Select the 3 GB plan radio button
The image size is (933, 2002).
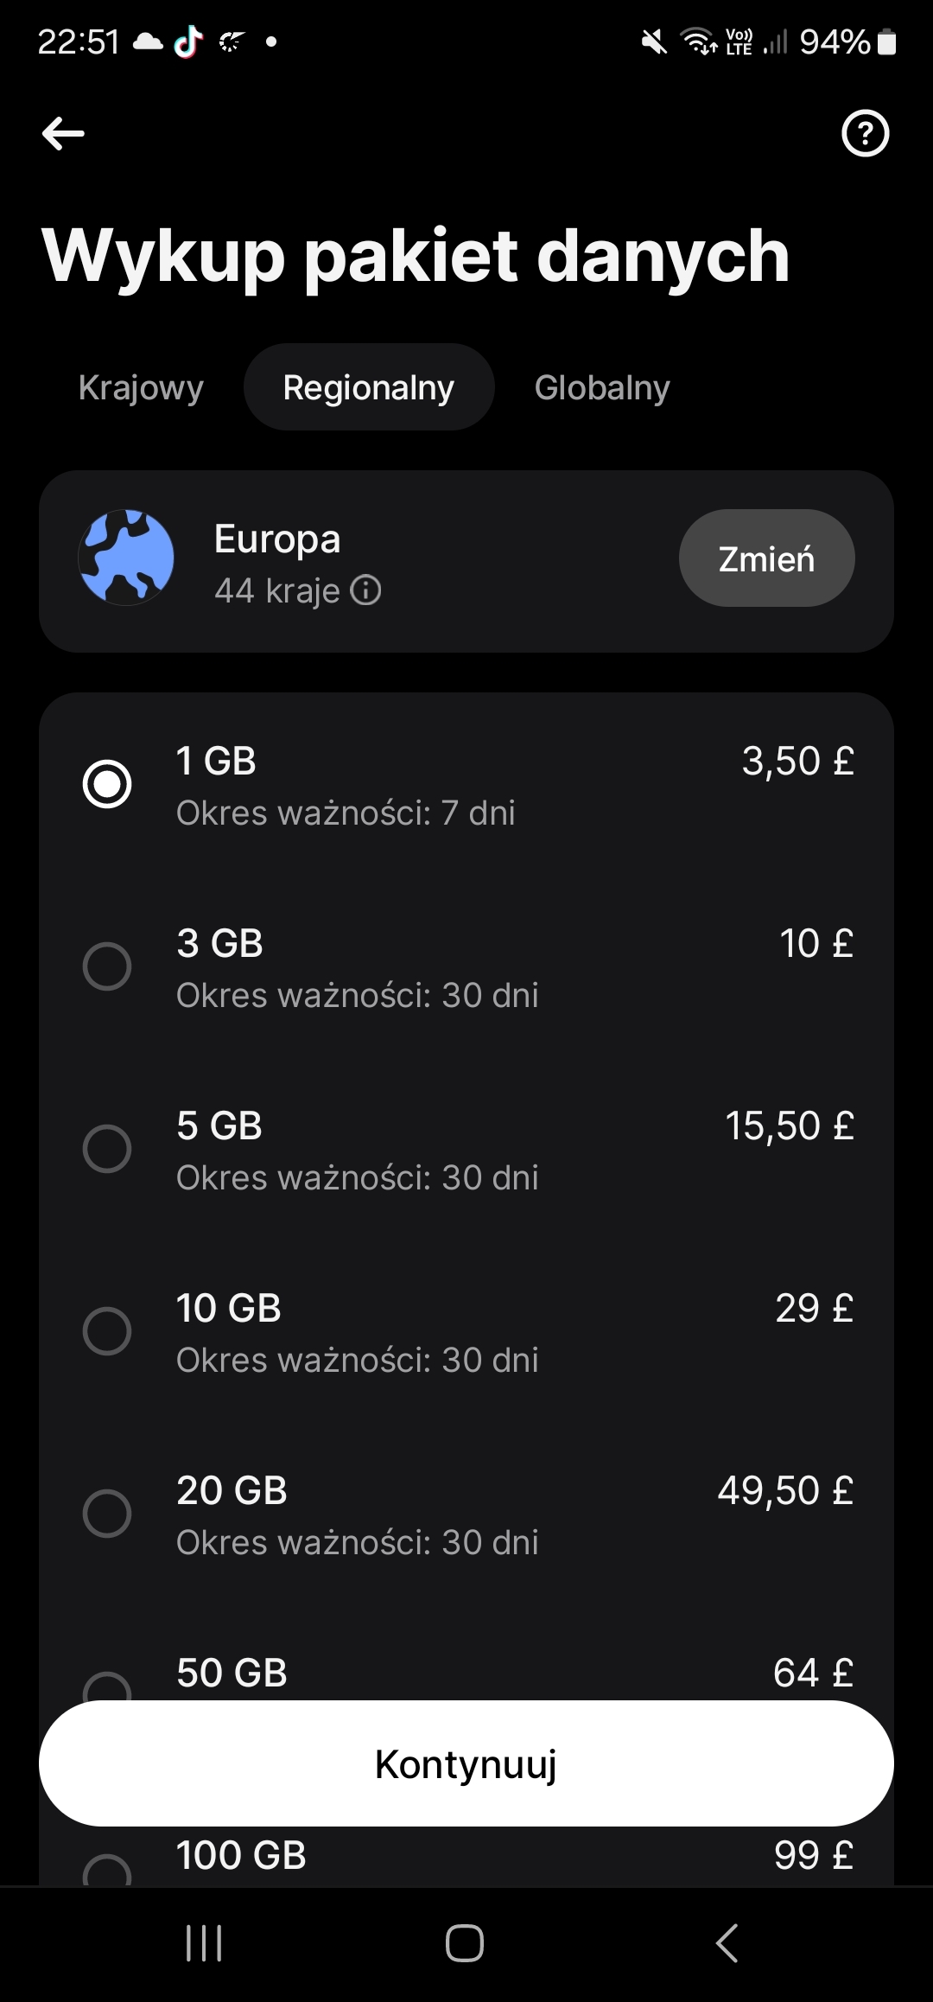107,966
